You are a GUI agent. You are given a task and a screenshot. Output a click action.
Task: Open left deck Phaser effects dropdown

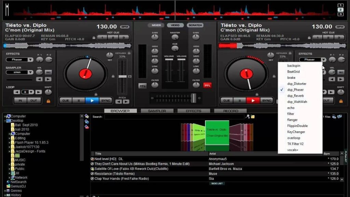coord(30,60)
